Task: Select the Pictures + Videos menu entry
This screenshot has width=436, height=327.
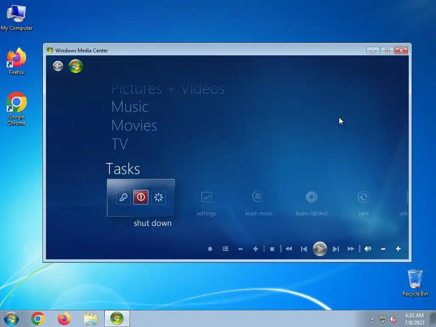Action: pos(168,89)
